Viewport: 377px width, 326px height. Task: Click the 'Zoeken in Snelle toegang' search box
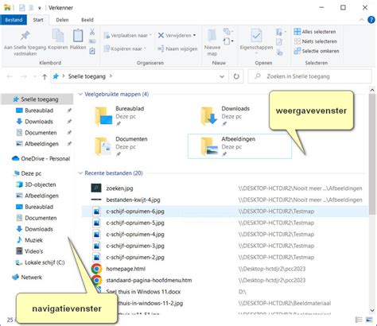(x=310, y=76)
